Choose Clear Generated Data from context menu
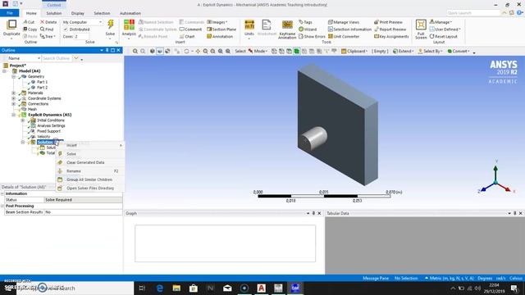Viewport: 525px width, 295px height. [89, 162]
